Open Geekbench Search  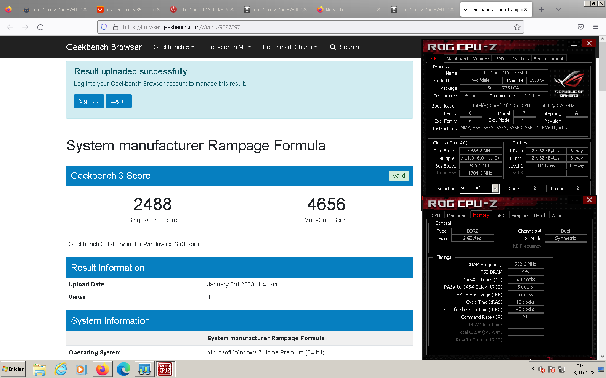pyautogui.click(x=344, y=47)
